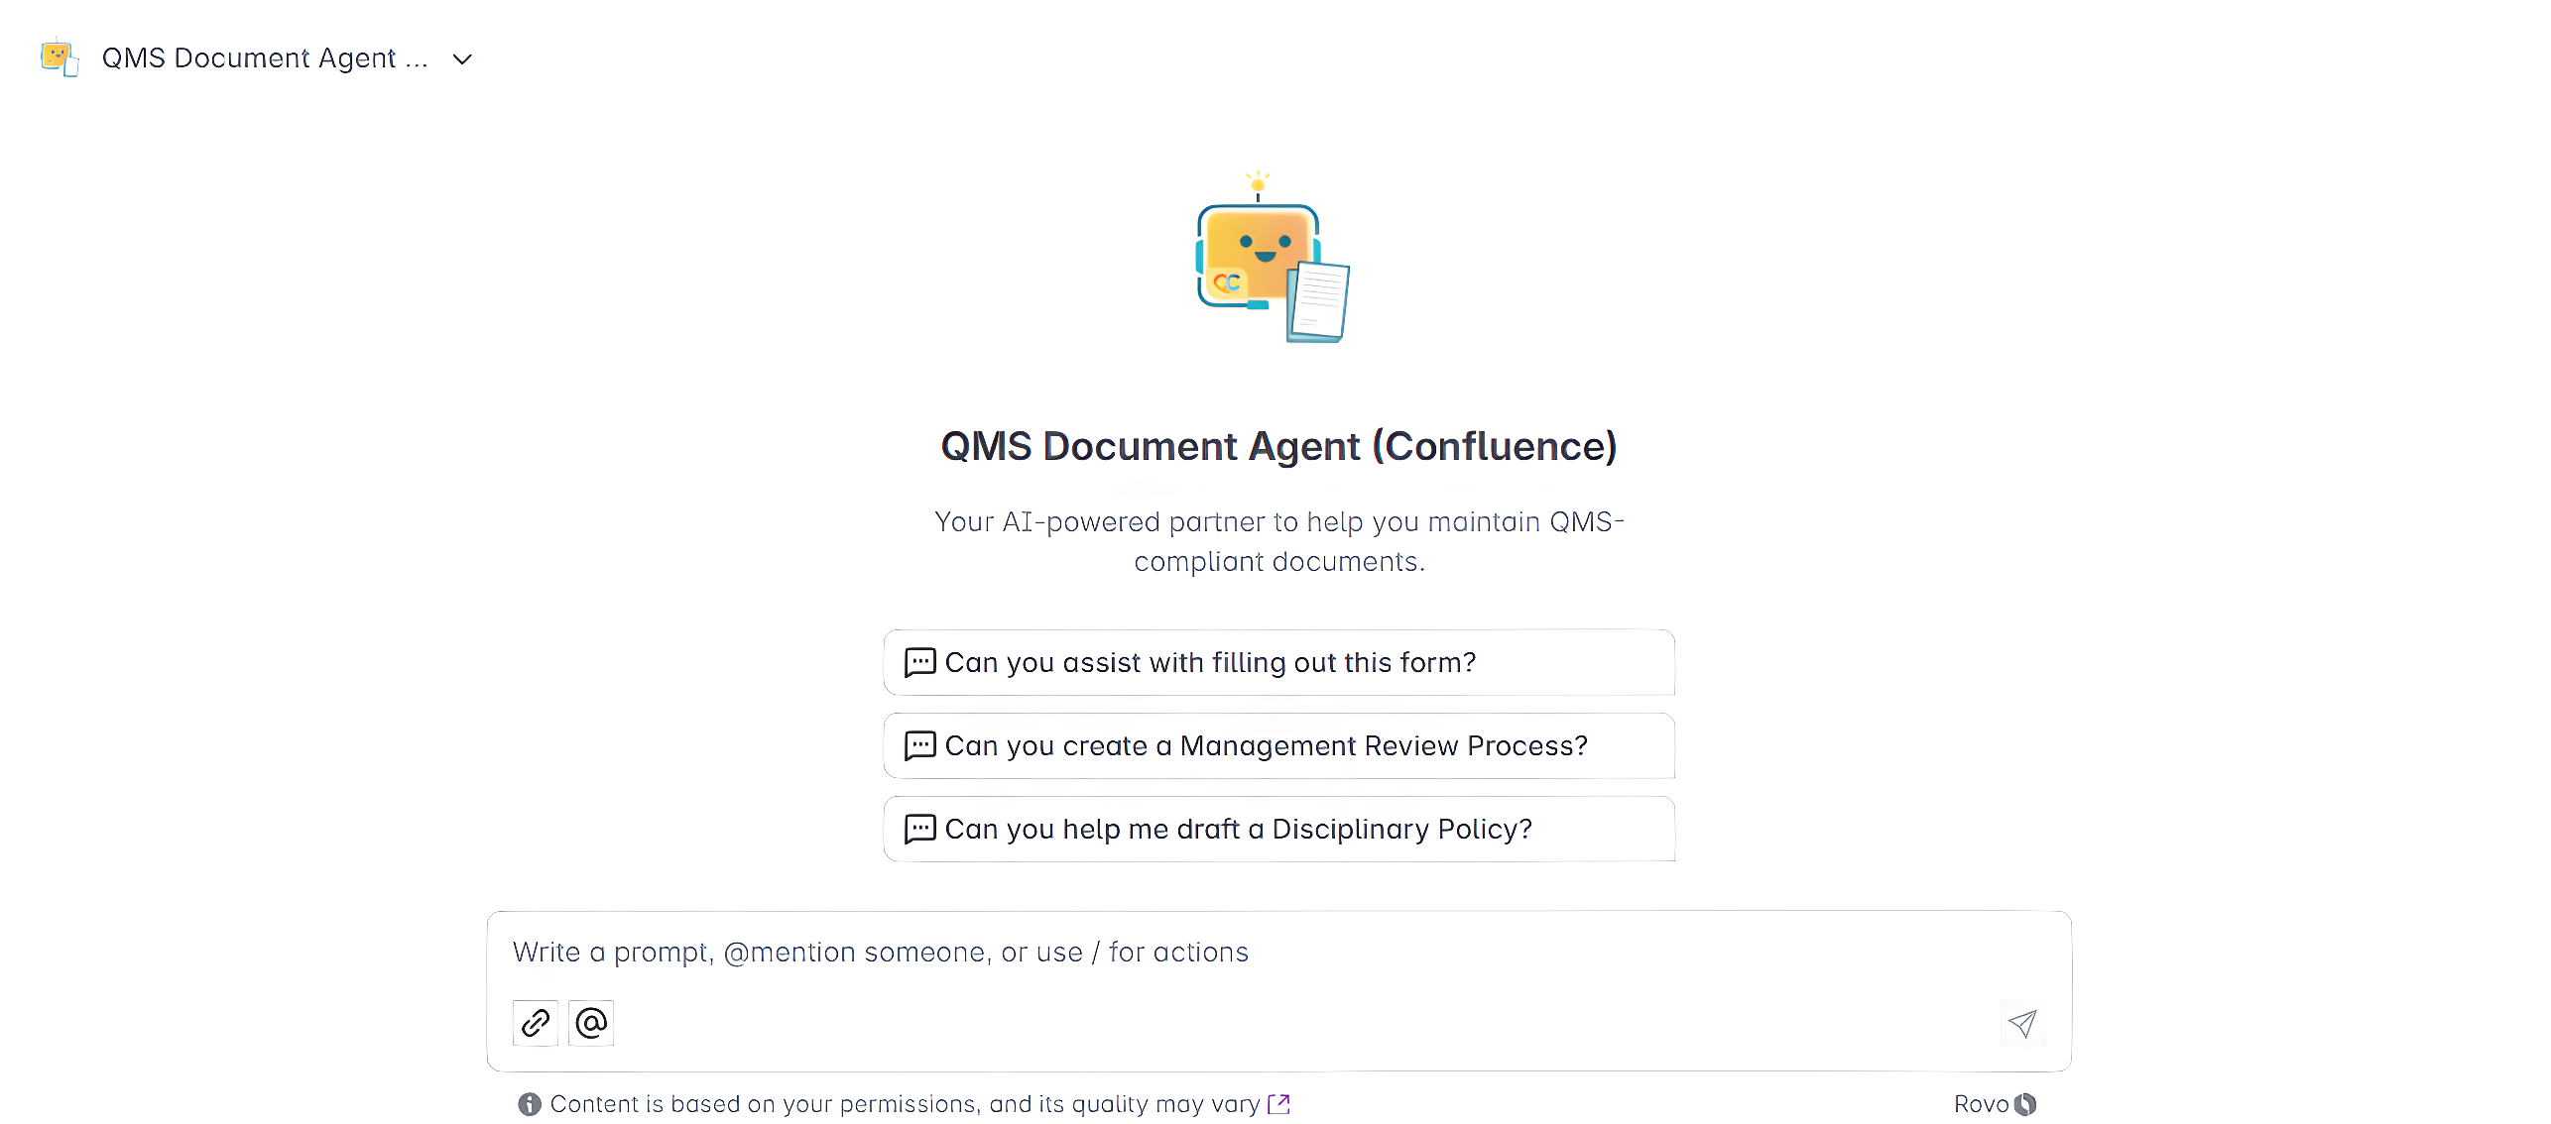This screenshot has height=1124, width=2551.
Task: Click the Rovo logo icon bottom right
Action: point(2026,1103)
